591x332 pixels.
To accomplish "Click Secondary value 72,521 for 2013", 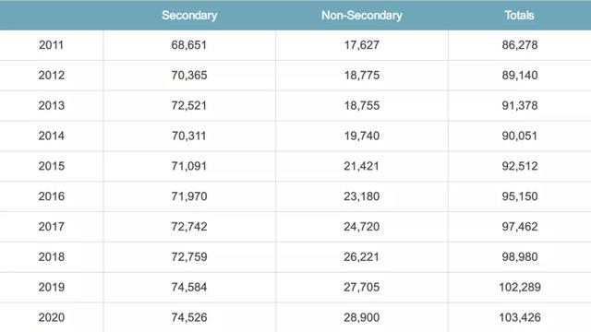I will [x=188, y=105].
